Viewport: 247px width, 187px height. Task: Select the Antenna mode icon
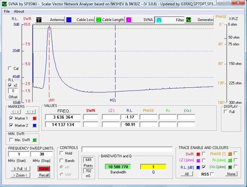(39, 19)
